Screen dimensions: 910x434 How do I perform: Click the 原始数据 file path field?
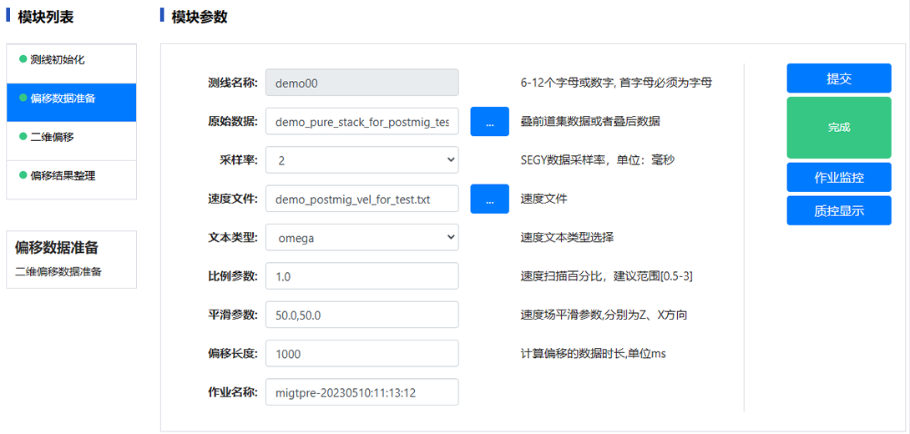[x=361, y=122]
